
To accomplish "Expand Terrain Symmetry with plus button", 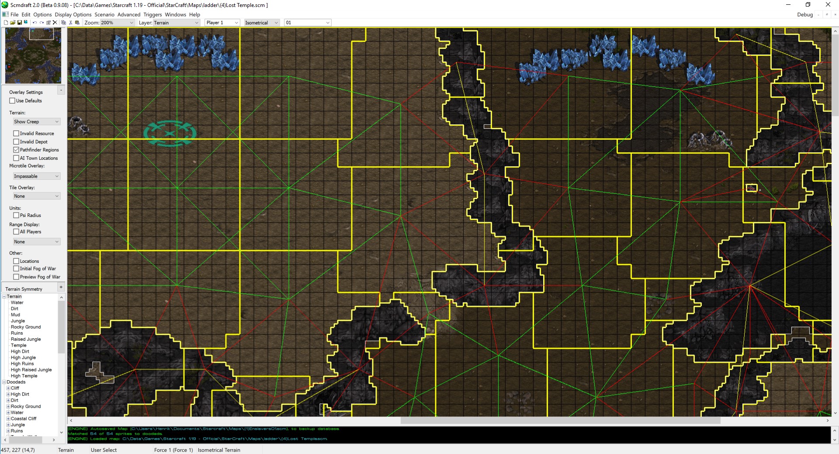I will point(61,287).
